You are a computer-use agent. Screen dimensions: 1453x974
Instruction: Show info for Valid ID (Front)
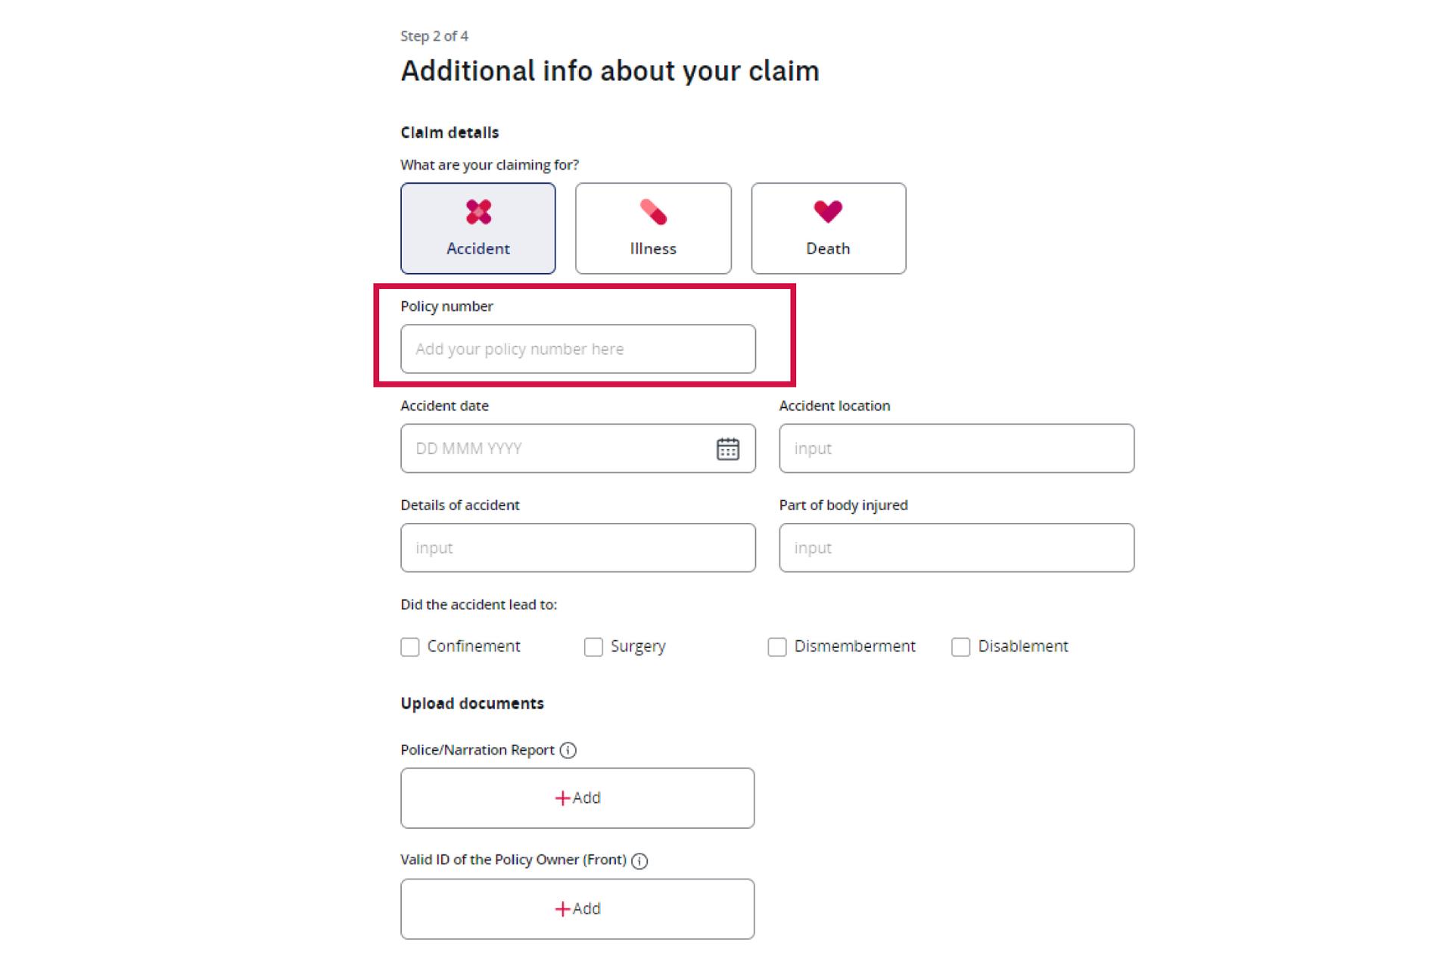(x=639, y=860)
